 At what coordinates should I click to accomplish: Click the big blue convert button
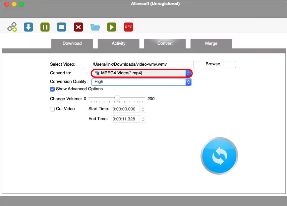coord(219,156)
